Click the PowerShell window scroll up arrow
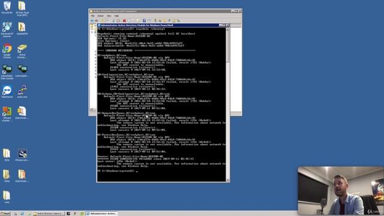384x216 pixels. point(227,29)
